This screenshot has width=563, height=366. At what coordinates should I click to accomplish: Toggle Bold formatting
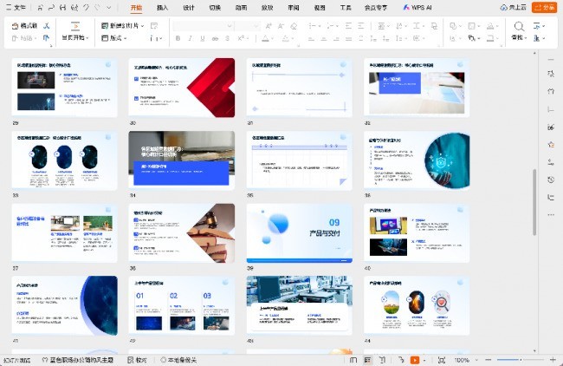tap(178, 38)
